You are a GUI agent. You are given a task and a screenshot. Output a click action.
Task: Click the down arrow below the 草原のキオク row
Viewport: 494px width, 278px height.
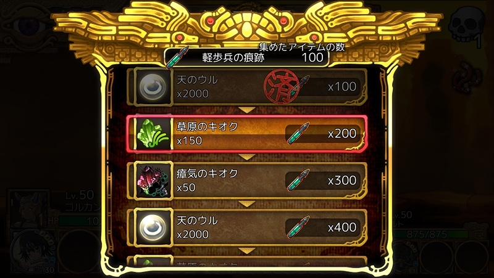click(247, 157)
